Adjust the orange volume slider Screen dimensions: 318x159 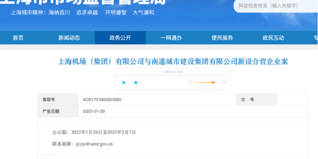[x=206, y=83]
